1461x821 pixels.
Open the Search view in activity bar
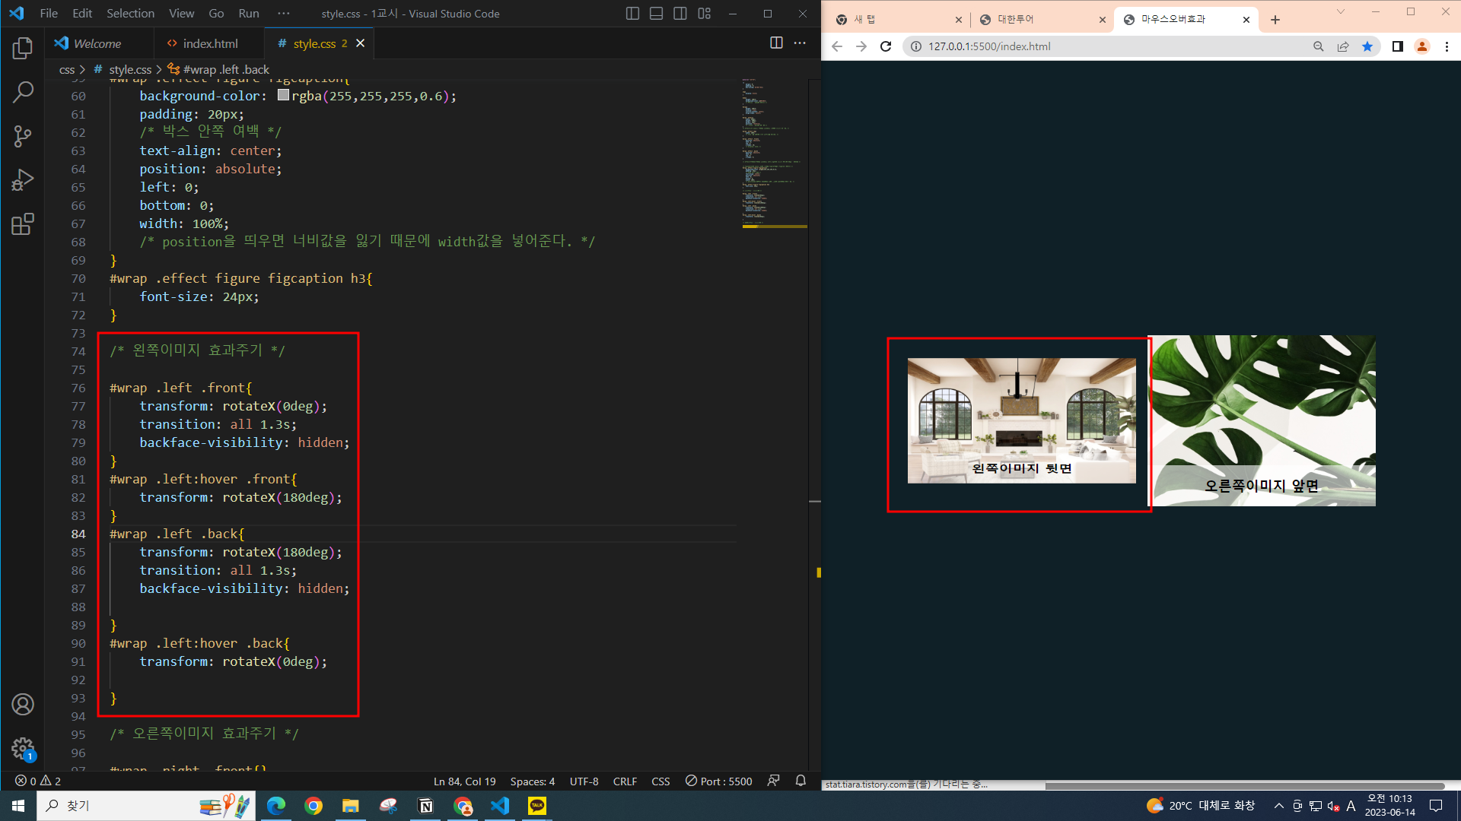click(x=23, y=93)
